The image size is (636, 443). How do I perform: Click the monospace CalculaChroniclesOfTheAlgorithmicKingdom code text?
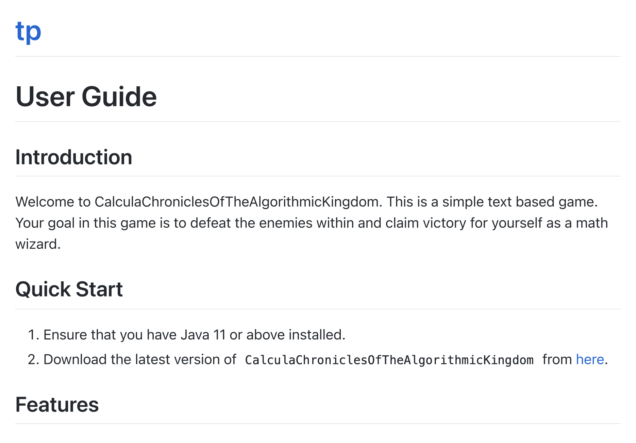pyautogui.click(x=389, y=360)
